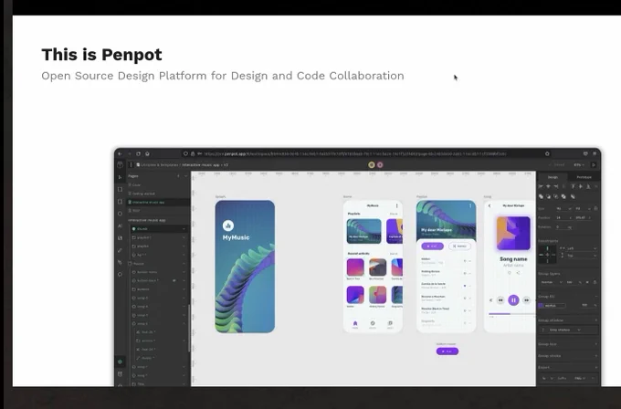621x409 pixels.
Task: Add a Group blur with plus
Action: pyautogui.click(x=595, y=344)
